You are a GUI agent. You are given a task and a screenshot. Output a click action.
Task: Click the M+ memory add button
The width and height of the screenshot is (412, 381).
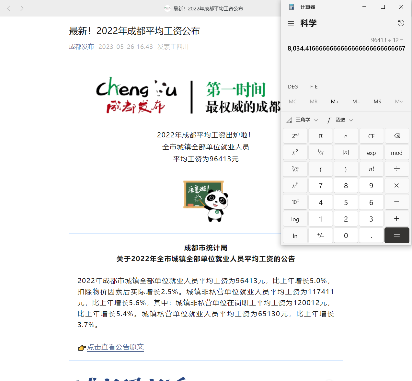tap(335, 102)
